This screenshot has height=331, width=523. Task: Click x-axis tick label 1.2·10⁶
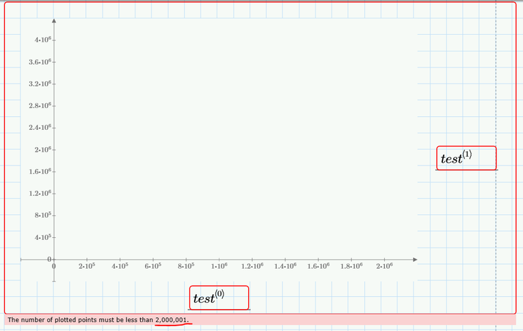pos(252,266)
